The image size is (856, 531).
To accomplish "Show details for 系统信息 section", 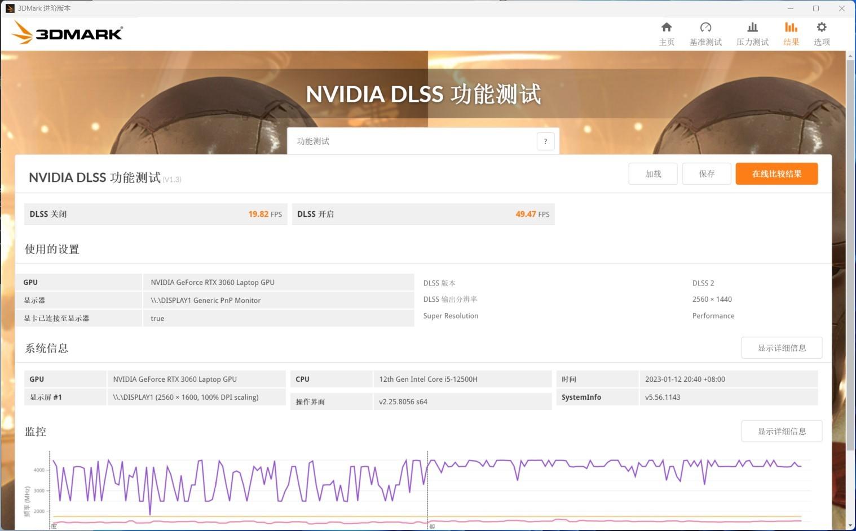I will [782, 348].
